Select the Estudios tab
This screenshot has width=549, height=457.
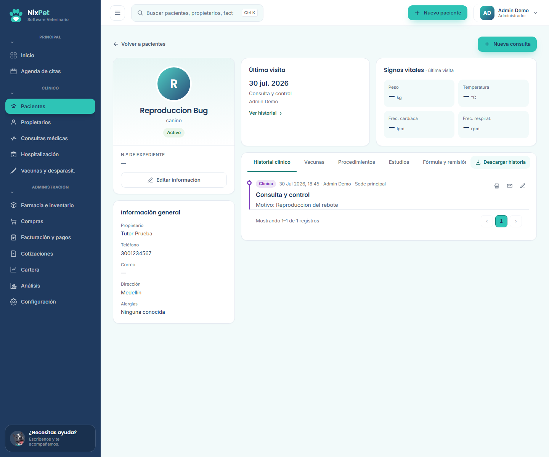(x=399, y=162)
